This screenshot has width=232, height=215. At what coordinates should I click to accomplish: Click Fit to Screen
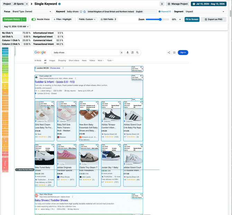pyautogui.click(x=192, y=19)
